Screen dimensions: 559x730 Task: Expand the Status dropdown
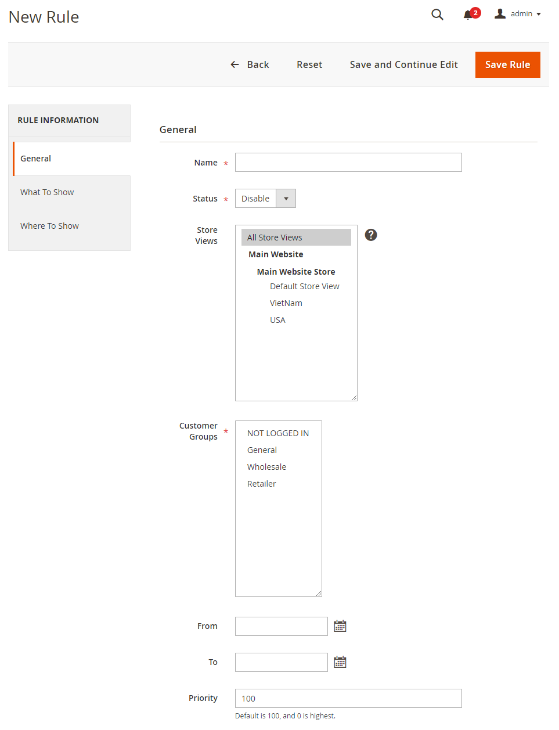pos(286,199)
